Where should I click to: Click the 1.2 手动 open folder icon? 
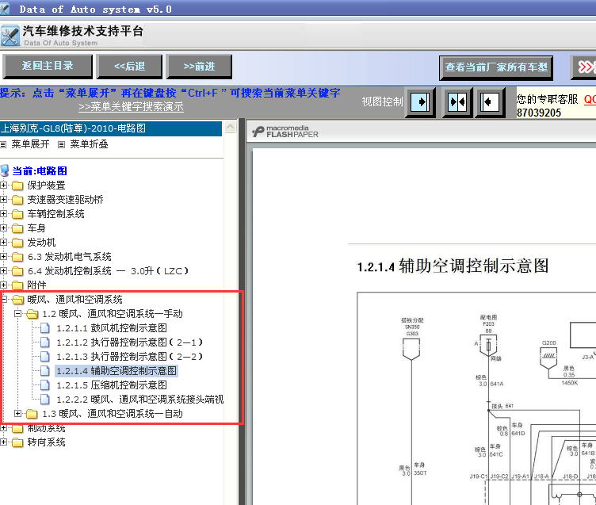tap(32, 314)
